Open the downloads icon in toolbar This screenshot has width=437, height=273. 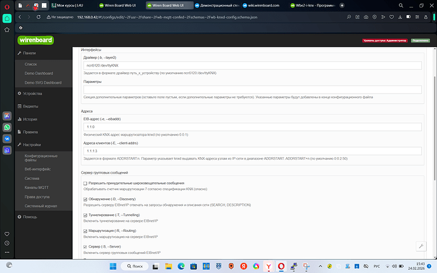coord(400,17)
